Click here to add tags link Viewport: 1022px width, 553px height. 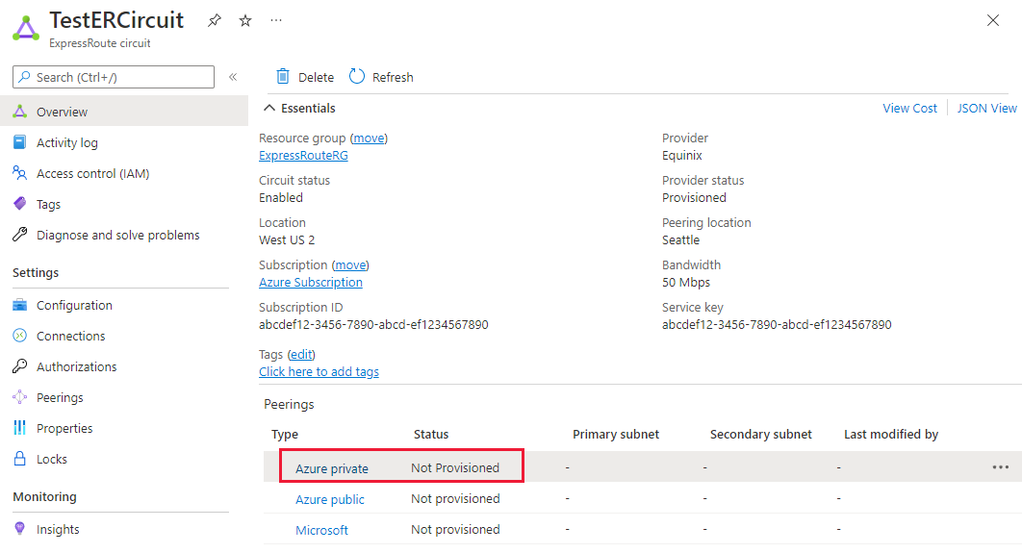319,371
